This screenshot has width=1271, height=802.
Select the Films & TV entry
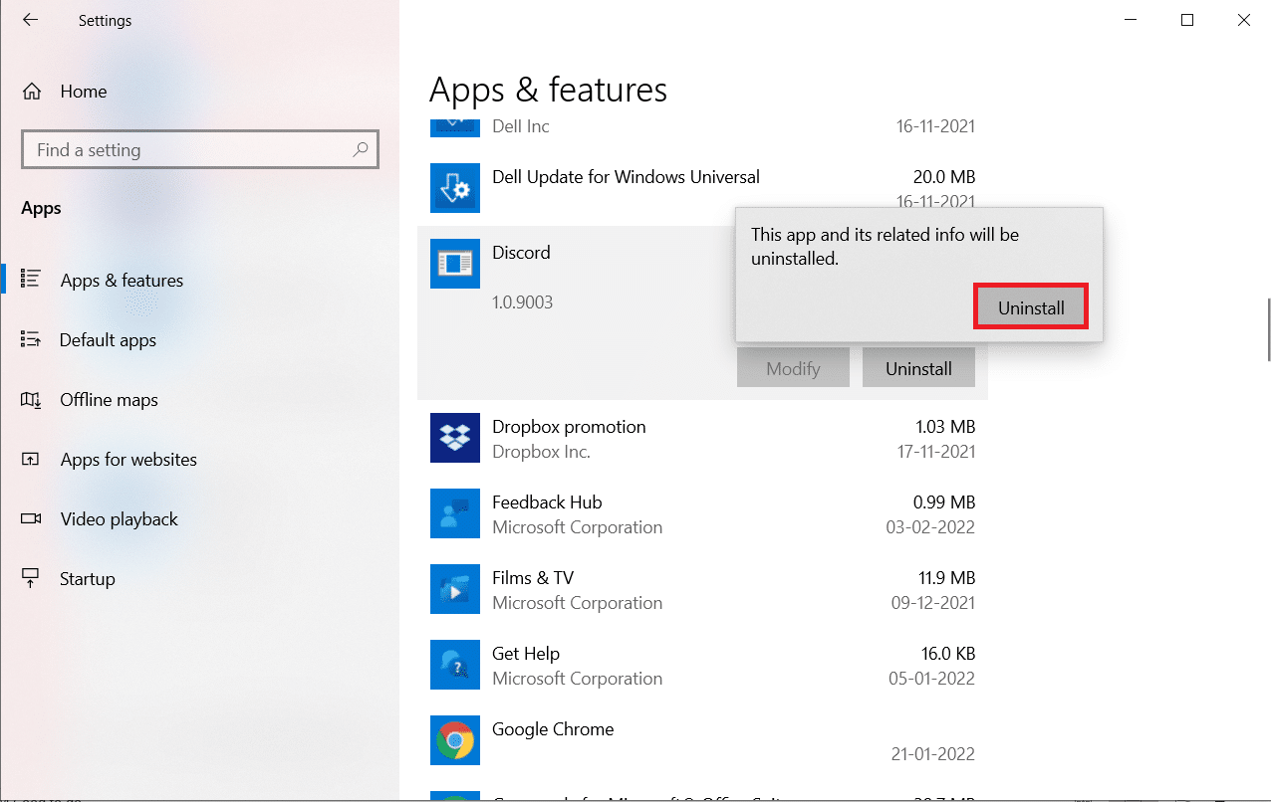(702, 590)
